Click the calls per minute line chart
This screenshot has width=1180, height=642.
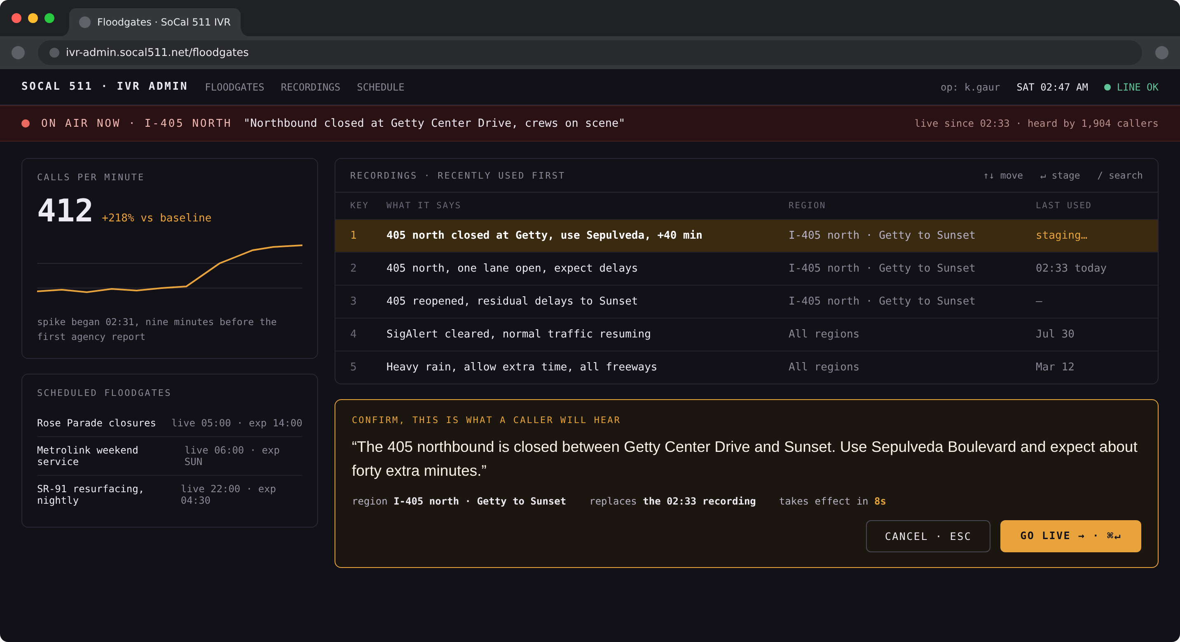[169, 269]
